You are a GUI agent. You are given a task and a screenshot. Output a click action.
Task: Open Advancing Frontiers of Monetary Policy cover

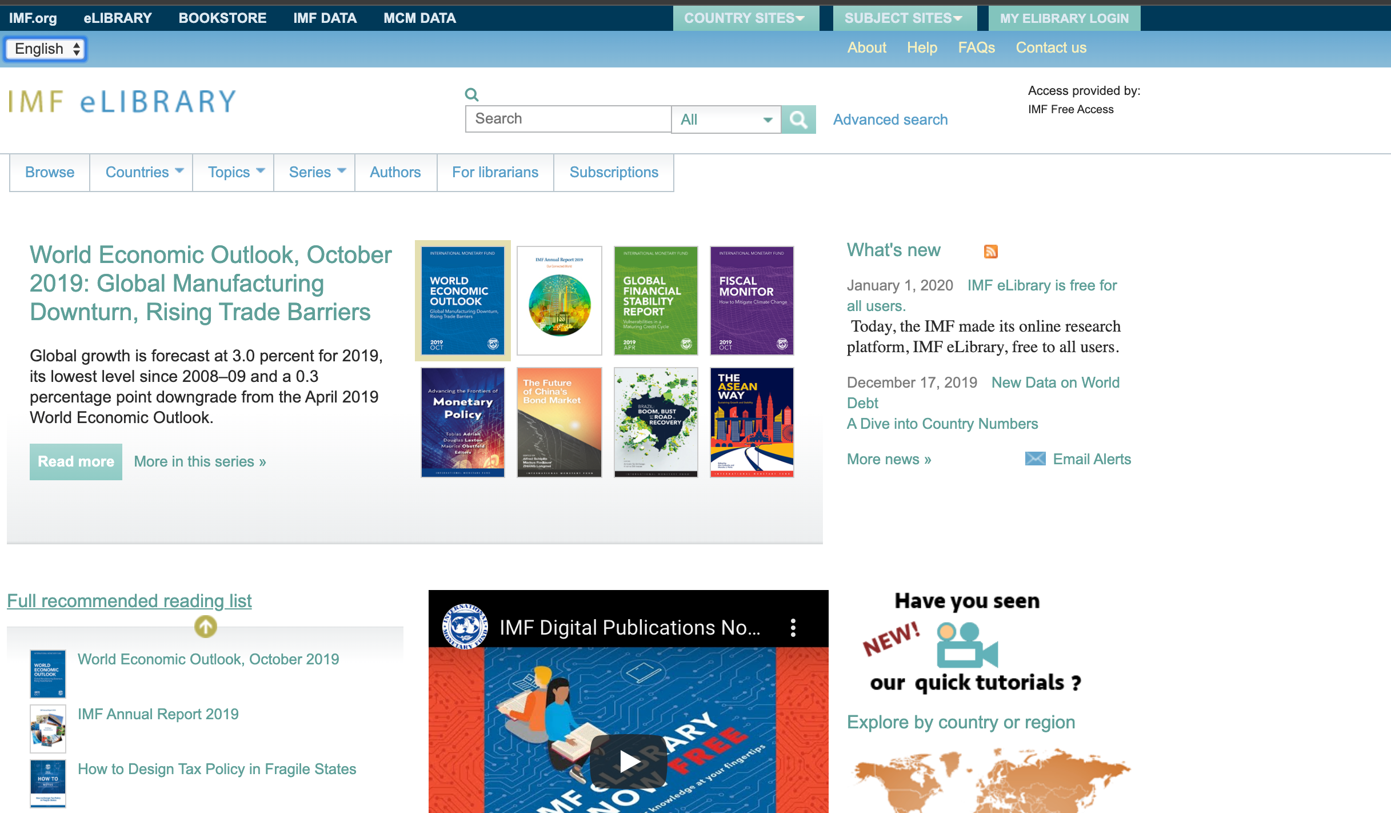463,422
